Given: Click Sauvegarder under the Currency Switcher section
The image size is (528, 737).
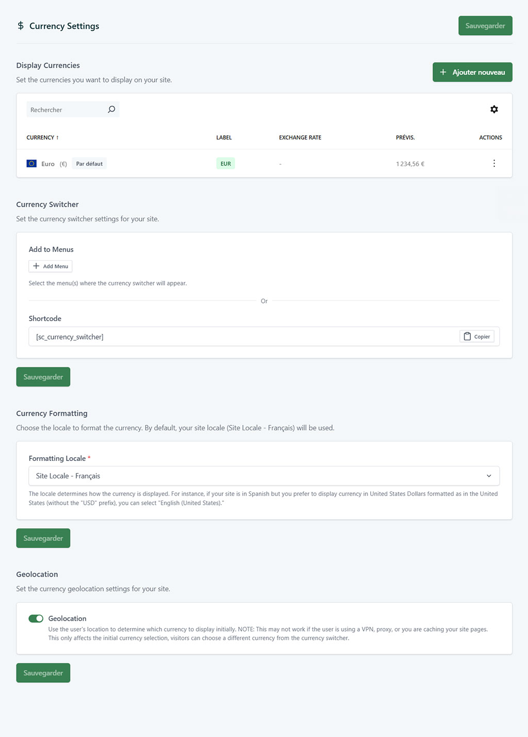Looking at the screenshot, I should (x=43, y=377).
